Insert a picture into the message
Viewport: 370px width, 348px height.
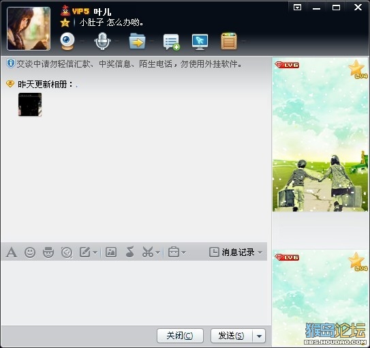[111, 252]
